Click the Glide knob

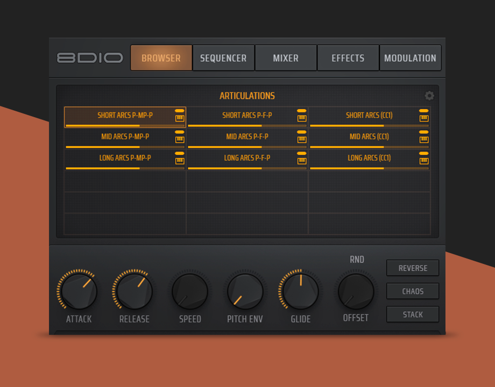(301, 291)
